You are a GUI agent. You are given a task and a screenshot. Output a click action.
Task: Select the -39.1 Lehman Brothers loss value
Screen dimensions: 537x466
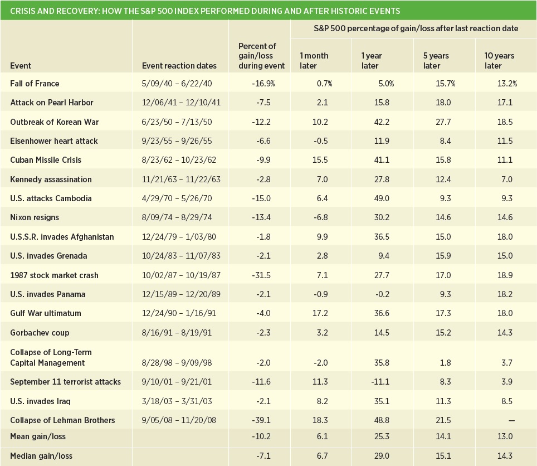tap(261, 420)
